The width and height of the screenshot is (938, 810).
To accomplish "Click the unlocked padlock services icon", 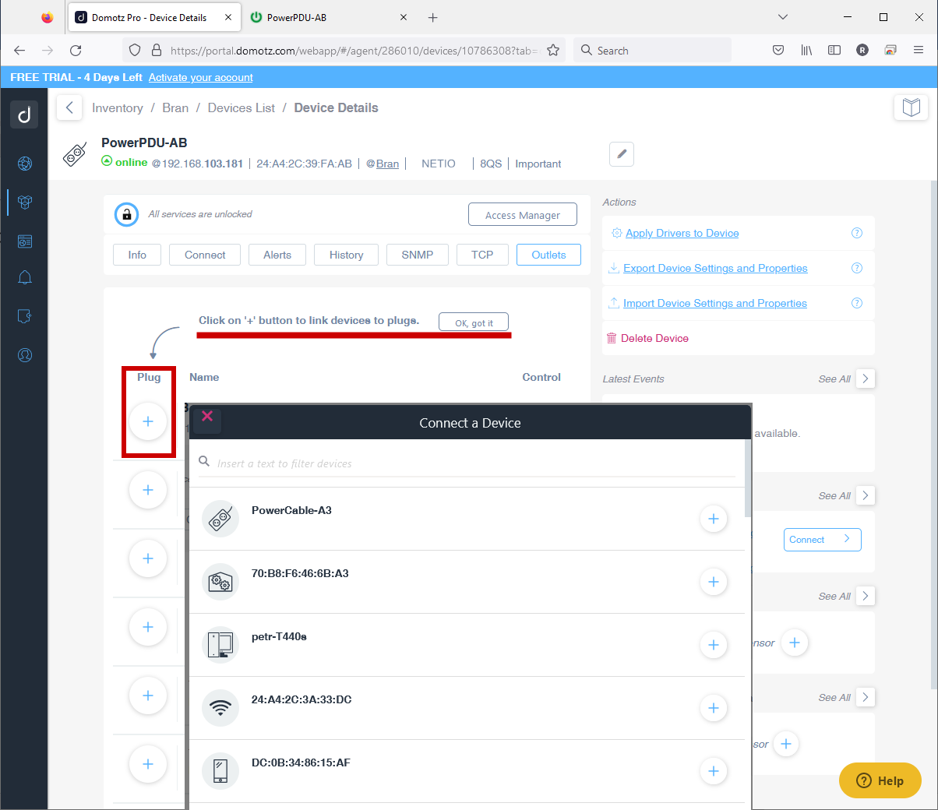I will pos(126,214).
